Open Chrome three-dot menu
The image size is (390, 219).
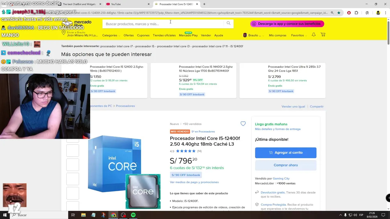pos(385,13)
